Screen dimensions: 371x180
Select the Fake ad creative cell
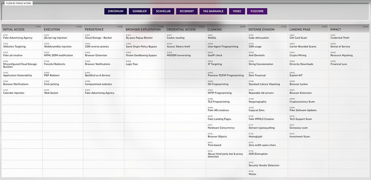click(x=22, y=54)
